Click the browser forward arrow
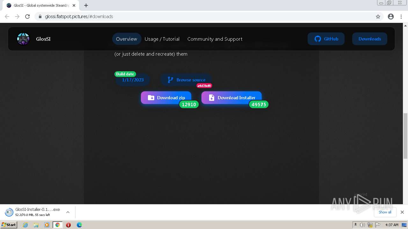This screenshot has width=408, height=229. (17, 17)
